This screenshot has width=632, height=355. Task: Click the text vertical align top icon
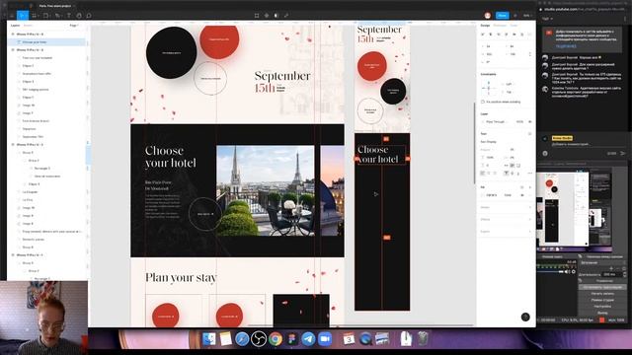pyautogui.click(x=507, y=174)
